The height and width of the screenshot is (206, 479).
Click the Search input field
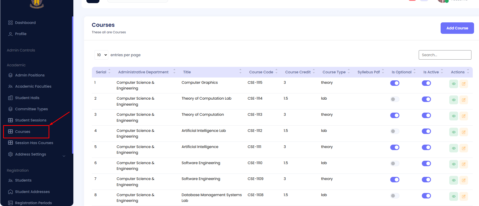445,55
